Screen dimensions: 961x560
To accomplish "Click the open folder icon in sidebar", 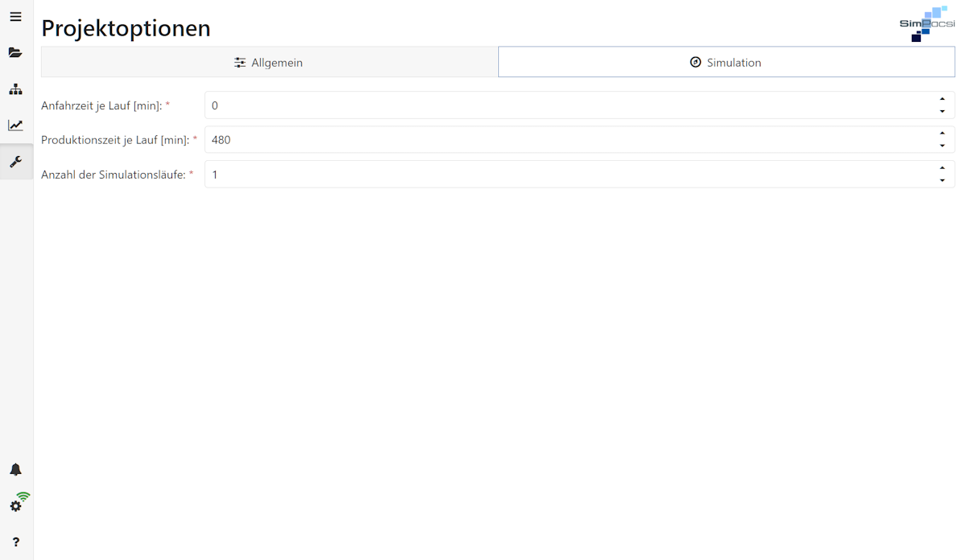I will 15,53.
